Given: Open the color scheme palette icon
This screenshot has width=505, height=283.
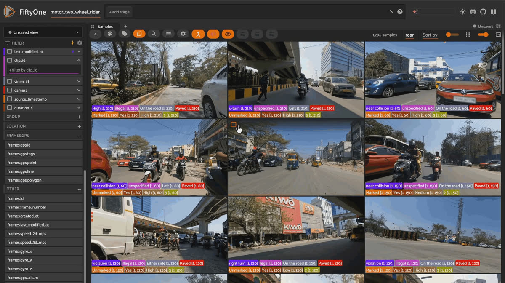Looking at the screenshot, I should click(x=110, y=34).
